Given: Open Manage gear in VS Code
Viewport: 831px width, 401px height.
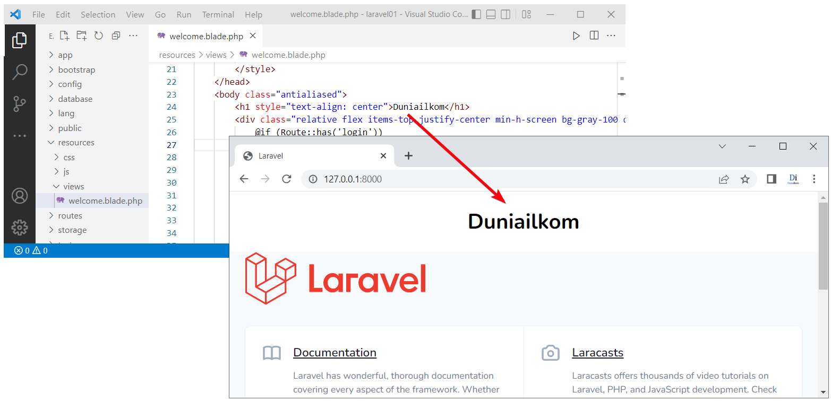Looking at the screenshot, I should tap(20, 228).
